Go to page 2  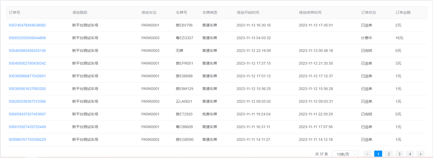point(389,154)
